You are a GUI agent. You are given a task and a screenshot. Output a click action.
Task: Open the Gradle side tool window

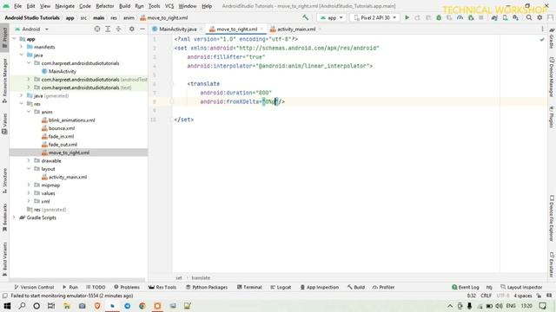point(552,39)
